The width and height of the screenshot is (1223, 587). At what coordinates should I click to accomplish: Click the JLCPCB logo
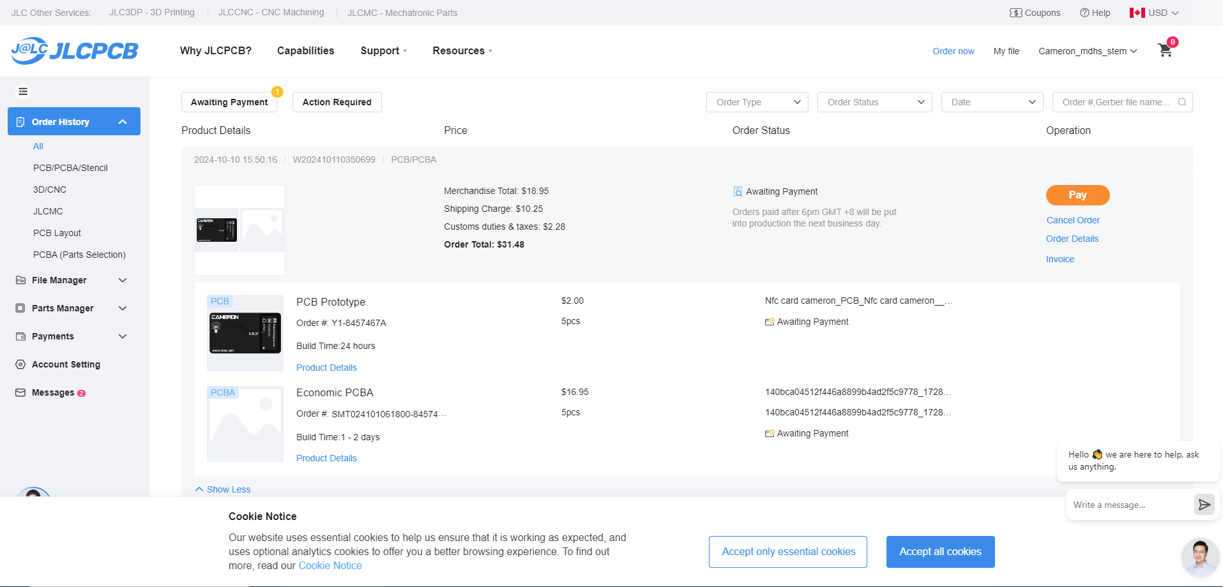pos(75,50)
